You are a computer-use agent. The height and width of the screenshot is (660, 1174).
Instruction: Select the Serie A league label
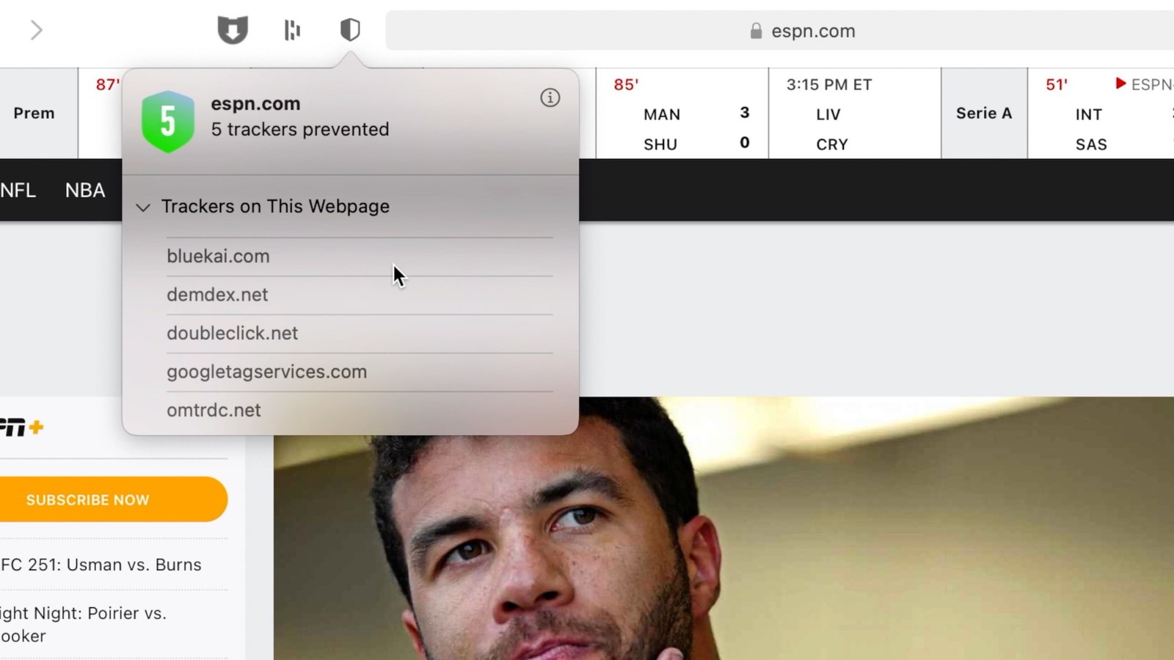[984, 113]
